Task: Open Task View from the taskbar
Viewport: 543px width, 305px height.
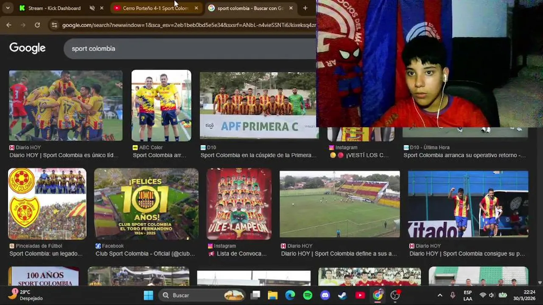Action: point(255,295)
